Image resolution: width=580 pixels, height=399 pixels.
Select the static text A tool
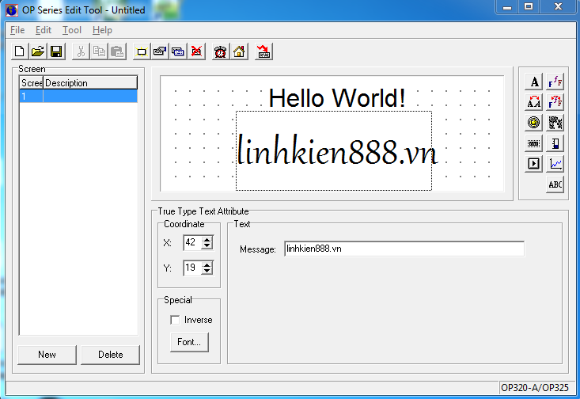pos(534,82)
